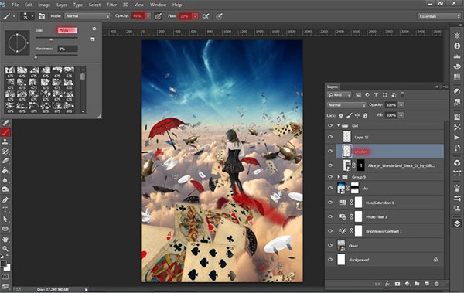Select the History Brush tool
Screen dimensions: 464x293
coord(5,152)
